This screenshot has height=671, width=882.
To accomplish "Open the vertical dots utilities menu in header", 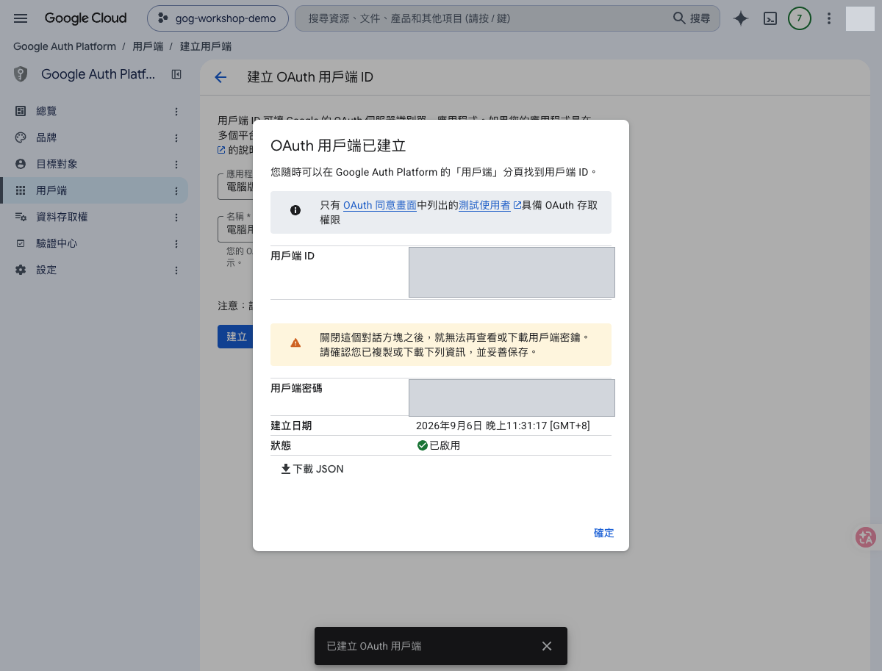I will (x=829, y=18).
